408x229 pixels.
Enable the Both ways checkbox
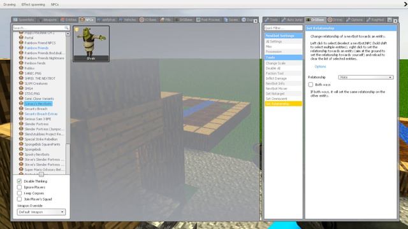(310, 85)
